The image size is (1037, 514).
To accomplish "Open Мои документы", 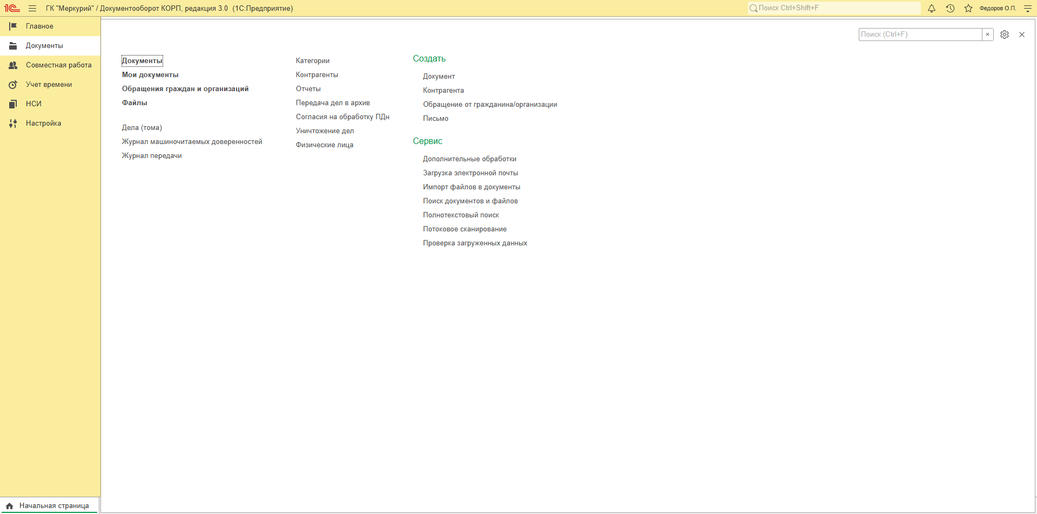I will 150,75.
